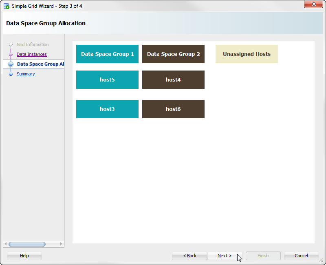Click the Summary step bullet

pyautogui.click(x=11, y=74)
